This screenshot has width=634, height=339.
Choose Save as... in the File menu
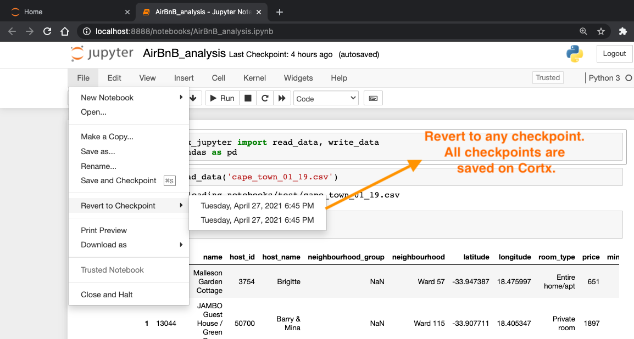129,151
